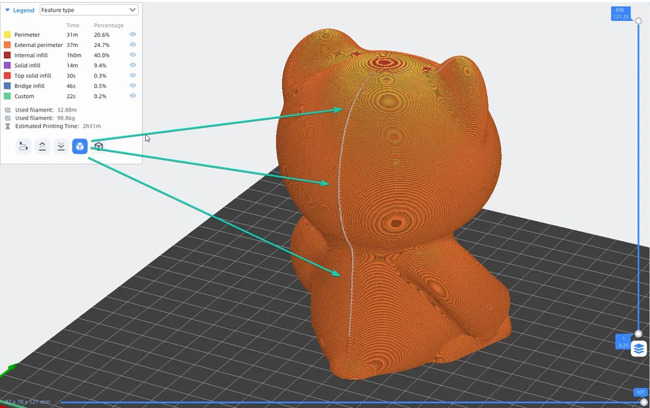Click the 46s Bridge infill time

click(x=71, y=86)
